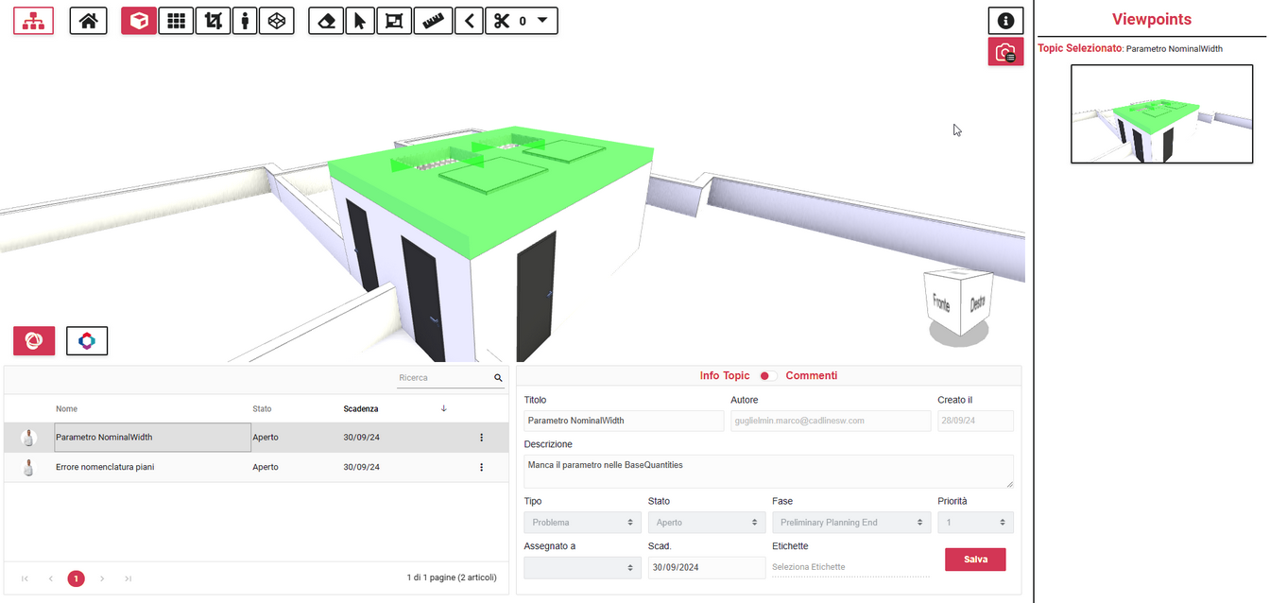Activate the pointer selection tool
Image resolution: width=1270 pixels, height=603 pixels.
pos(359,21)
